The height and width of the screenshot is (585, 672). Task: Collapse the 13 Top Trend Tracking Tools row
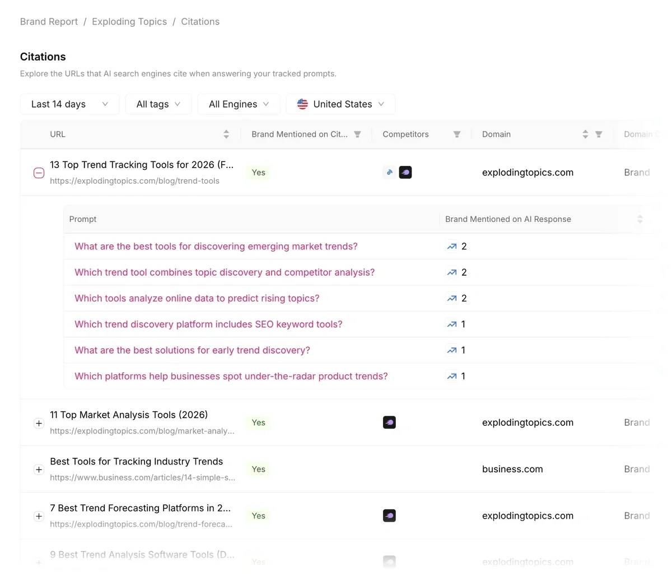pos(39,173)
